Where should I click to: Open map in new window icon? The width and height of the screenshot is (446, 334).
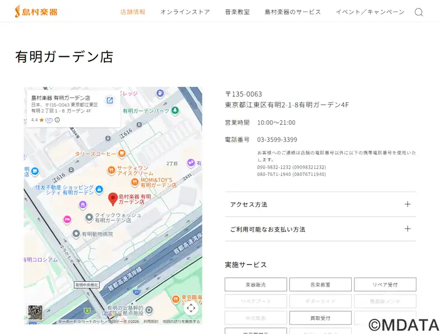point(109,100)
